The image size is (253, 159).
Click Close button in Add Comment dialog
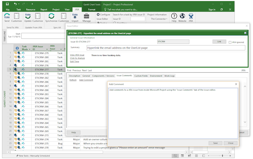pos(231,143)
